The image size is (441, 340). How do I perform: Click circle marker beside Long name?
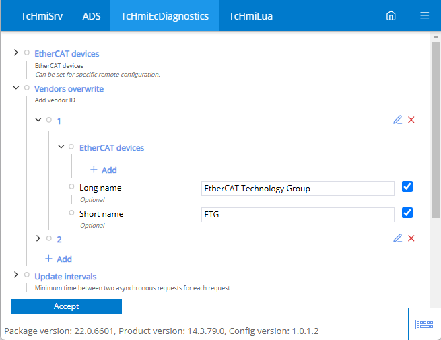pyautogui.click(x=72, y=186)
